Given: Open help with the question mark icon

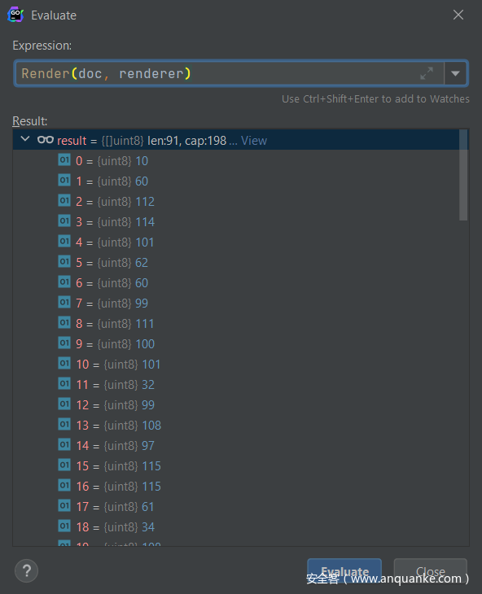Looking at the screenshot, I should (27, 571).
